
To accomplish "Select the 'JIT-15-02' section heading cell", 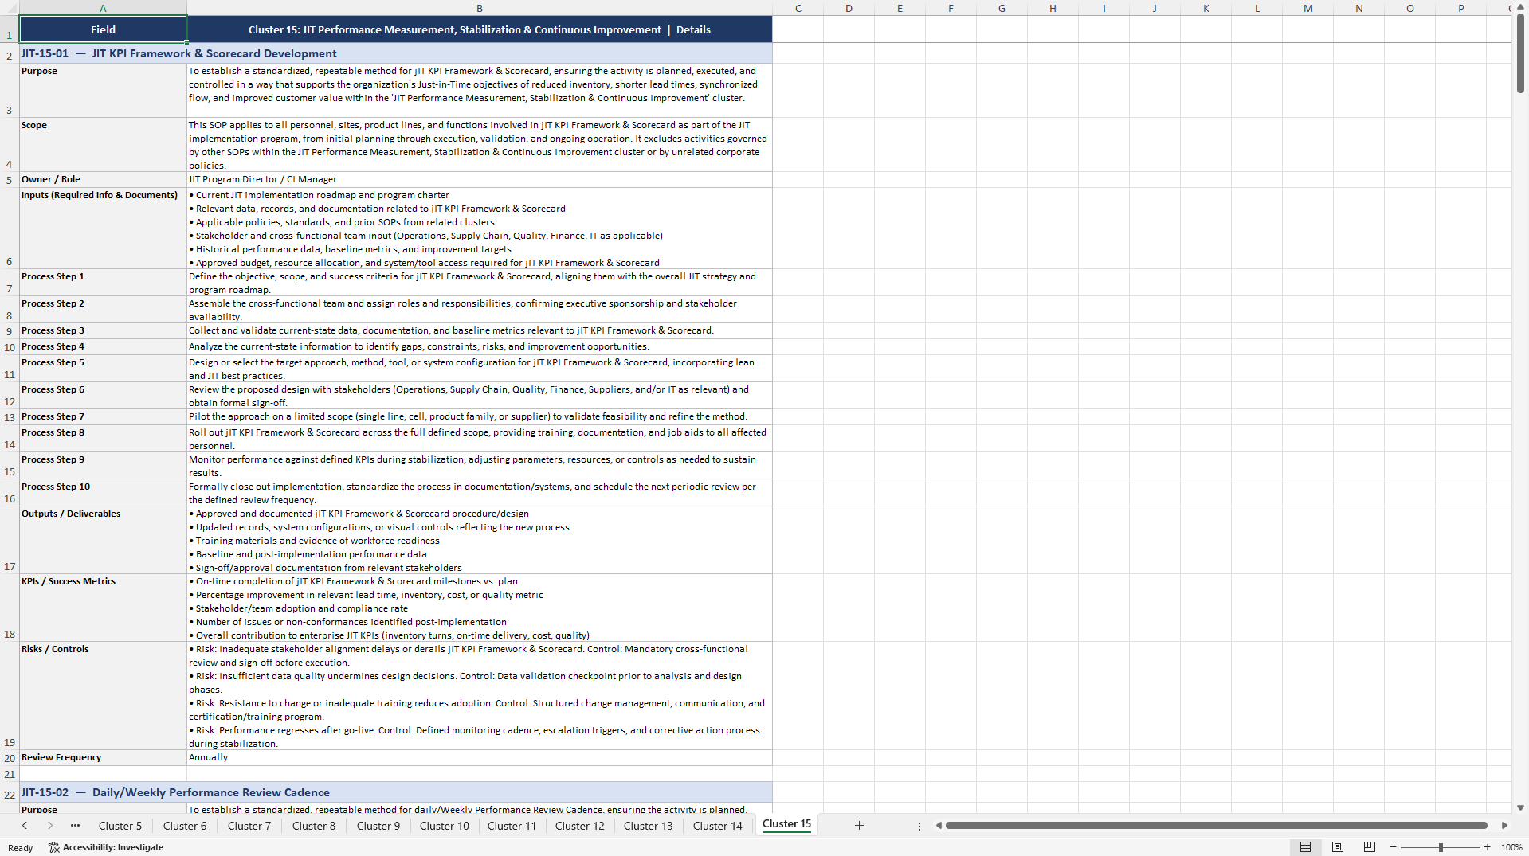I will click(x=396, y=792).
